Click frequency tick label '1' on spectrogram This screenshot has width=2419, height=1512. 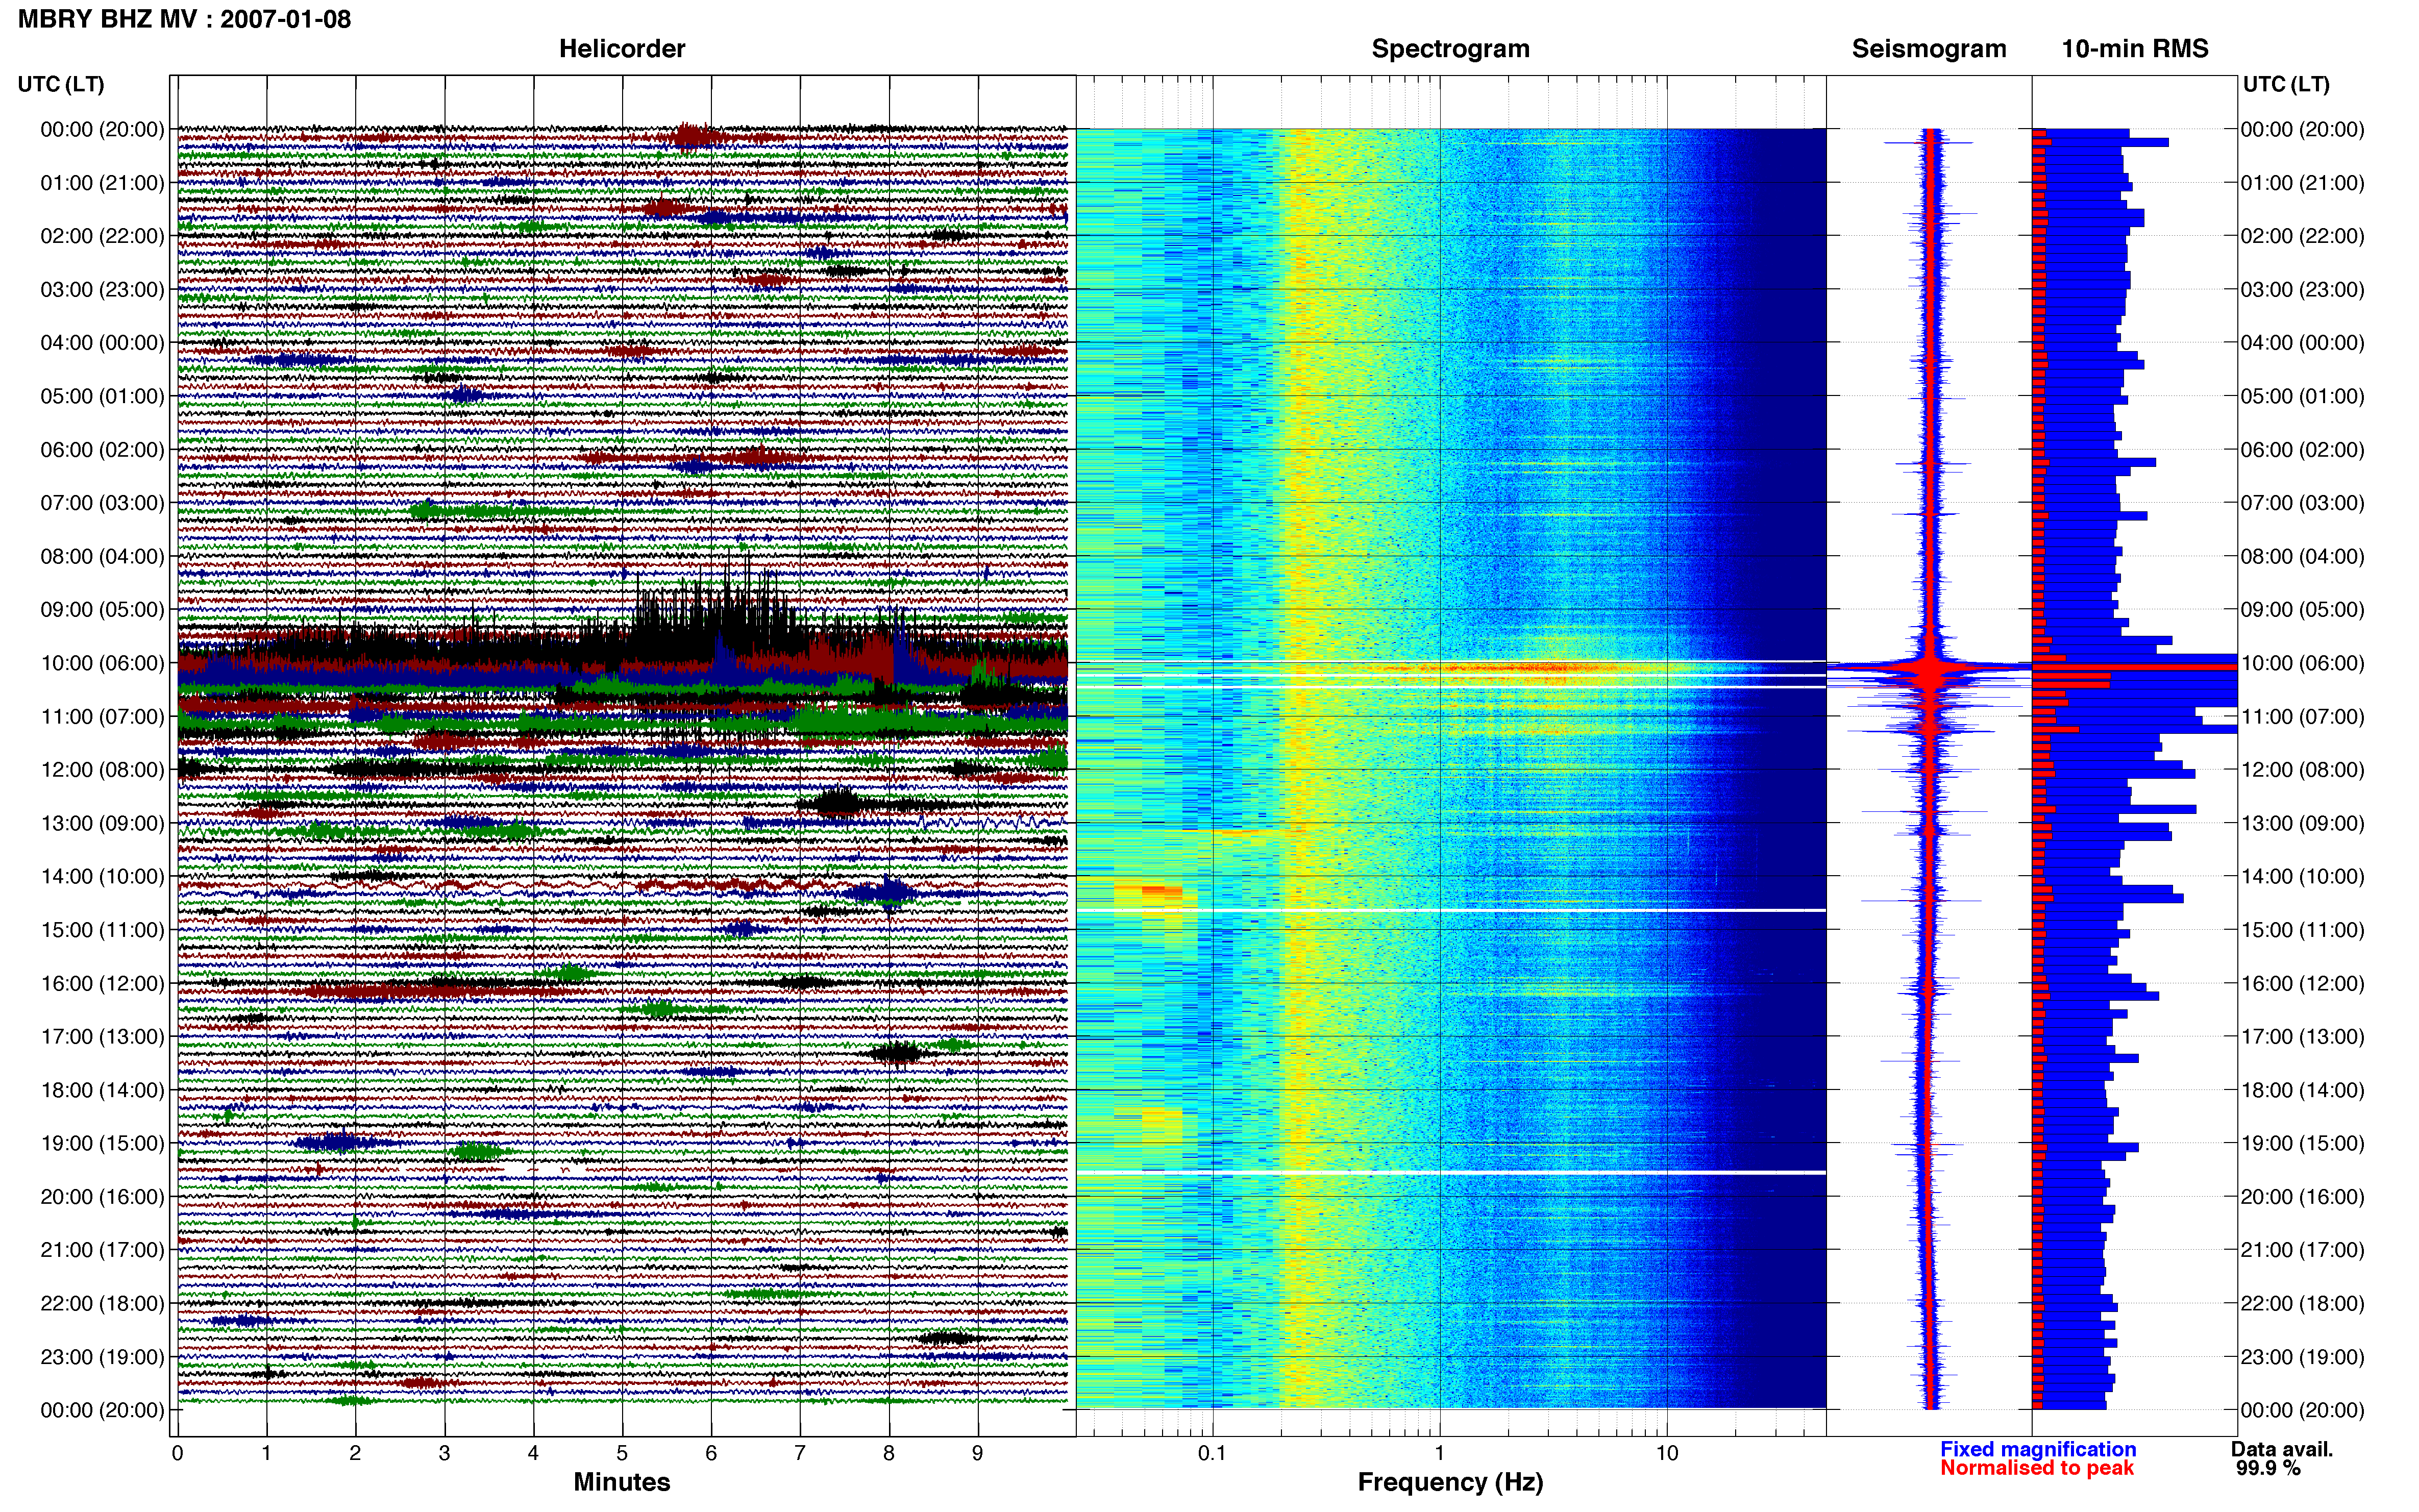pos(1439,1454)
